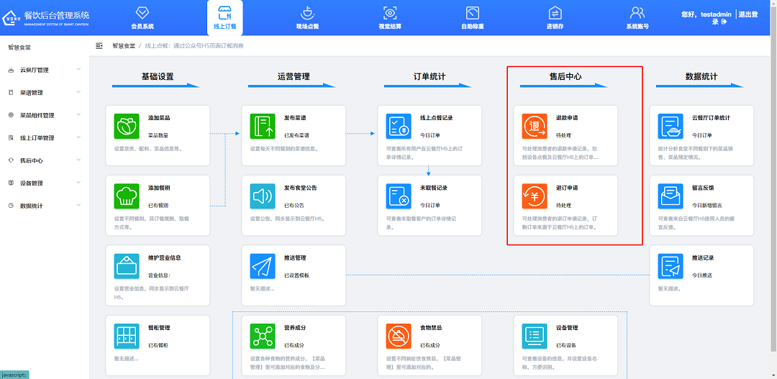This screenshot has height=379, width=777.
Task: Click the 营养成分 green molecule icon
Action: pyautogui.click(x=263, y=336)
